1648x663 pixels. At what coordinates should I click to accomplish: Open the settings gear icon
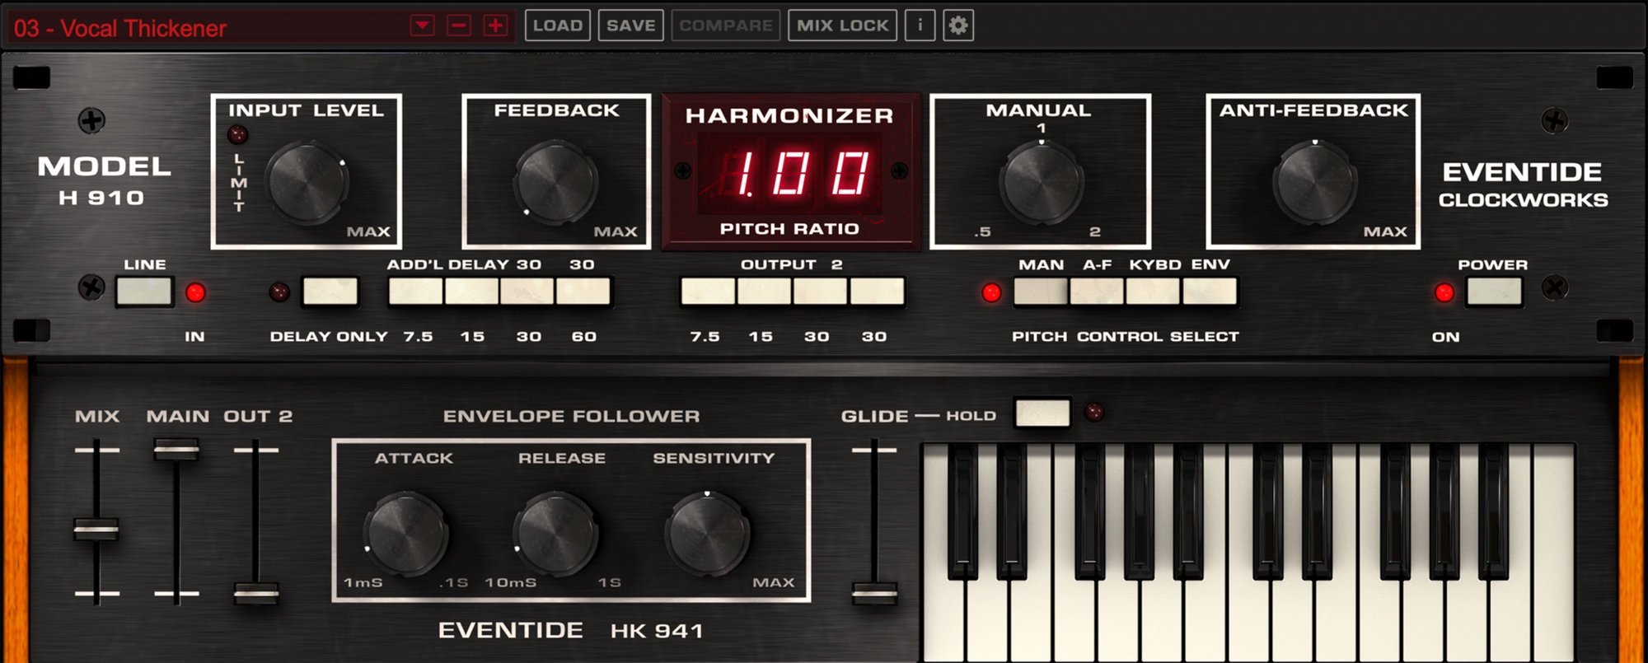click(957, 26)
